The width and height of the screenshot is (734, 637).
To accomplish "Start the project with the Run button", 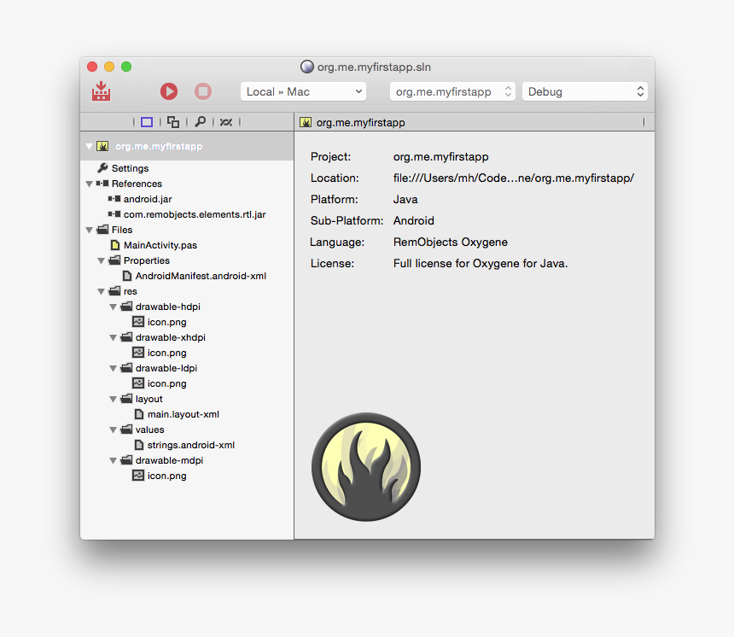I will [169, 91].
